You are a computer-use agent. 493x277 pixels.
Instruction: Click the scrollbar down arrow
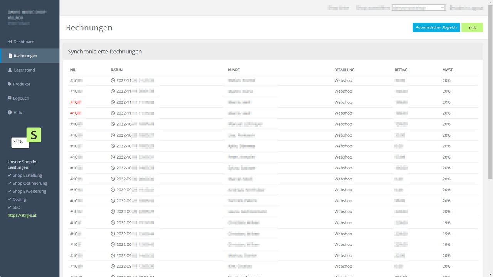490,274
